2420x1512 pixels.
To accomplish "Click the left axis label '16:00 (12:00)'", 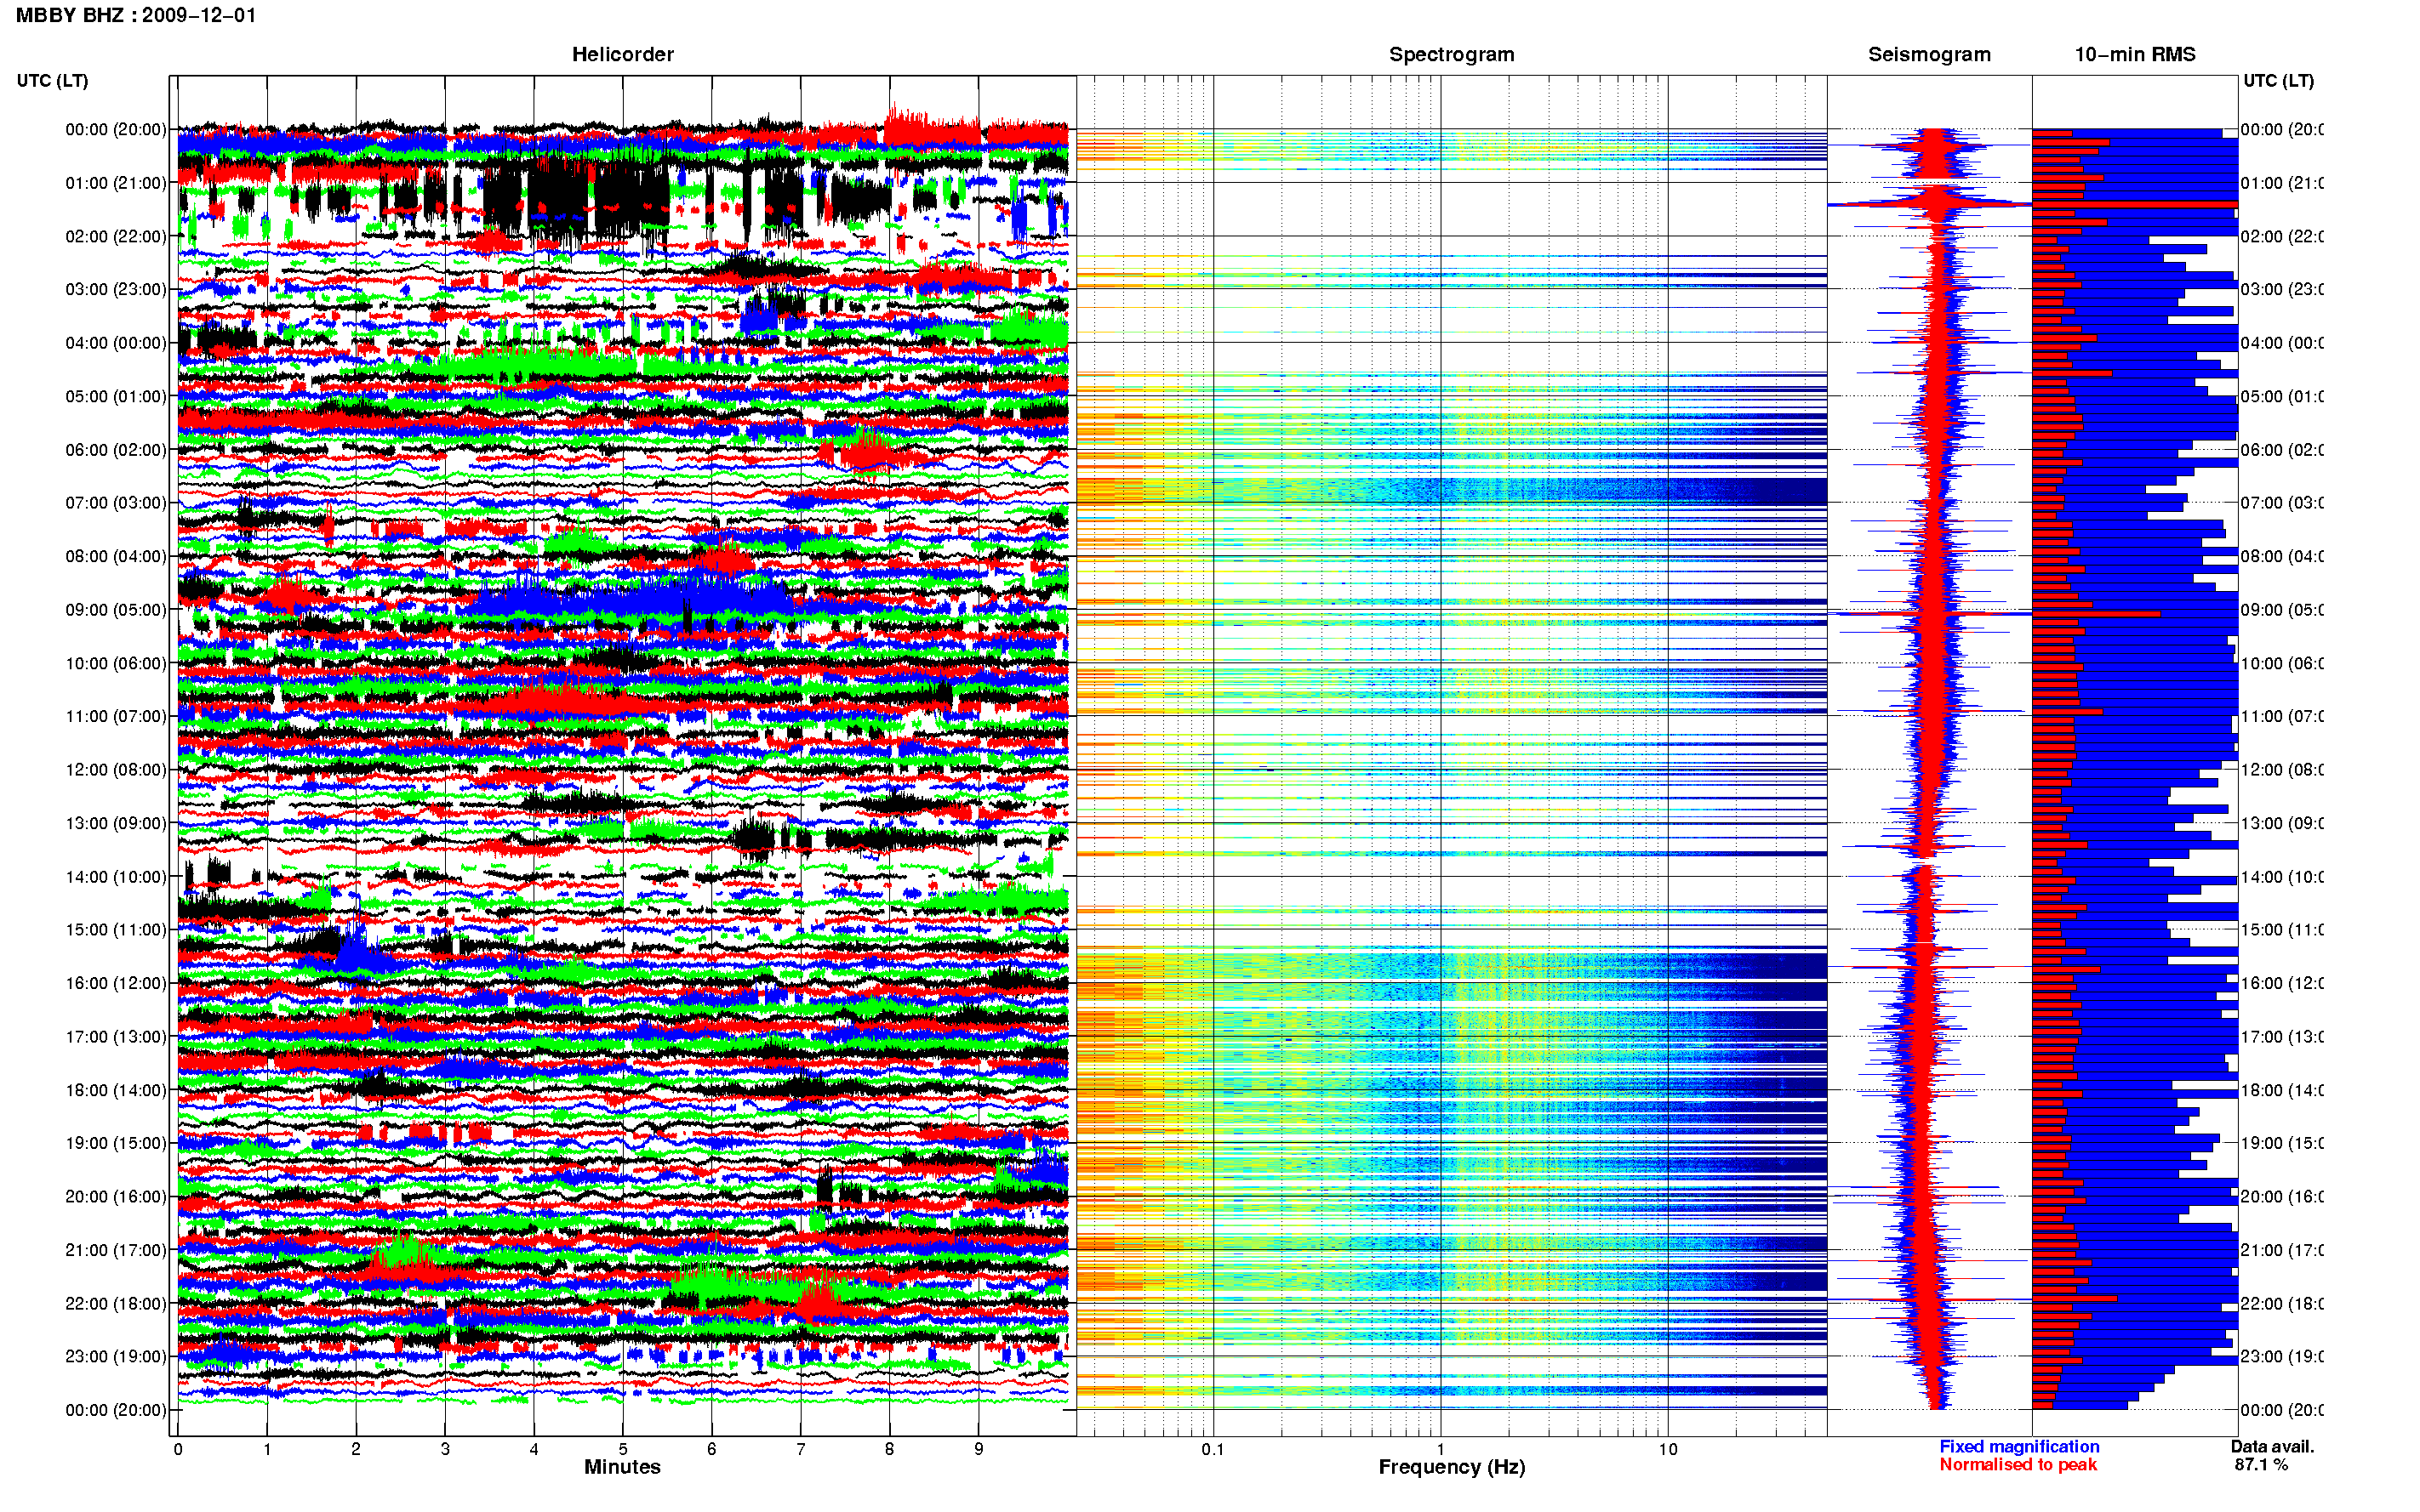I will (x=116, y=984).
